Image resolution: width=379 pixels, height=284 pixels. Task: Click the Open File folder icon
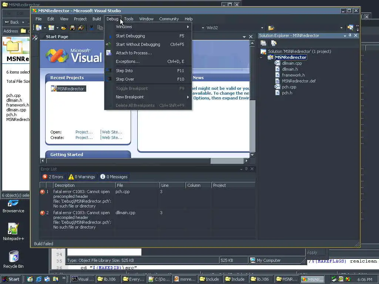[64, 28]
